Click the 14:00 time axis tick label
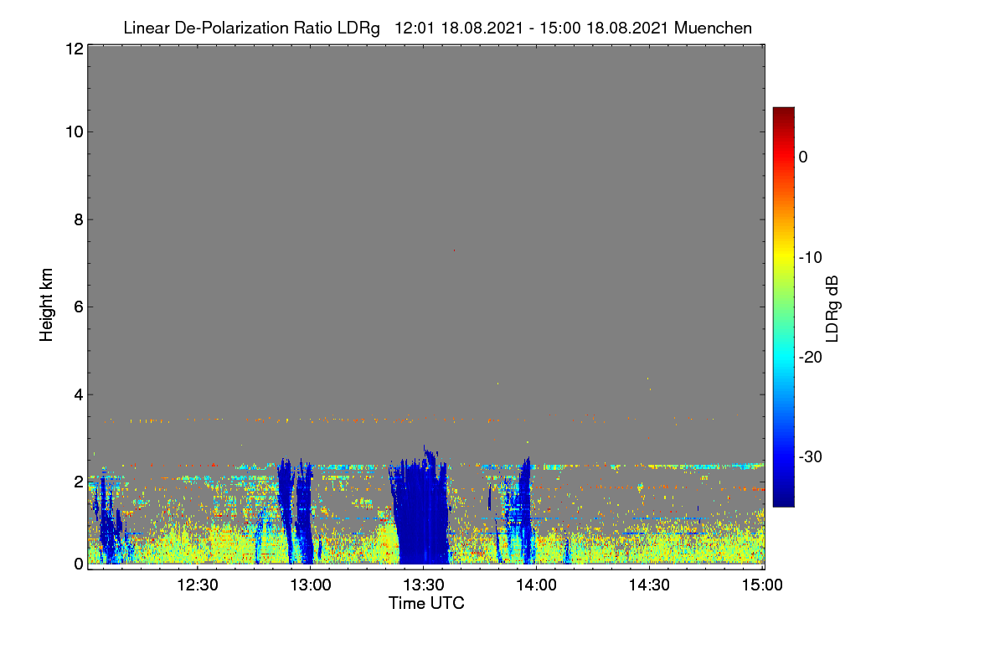Screen dimensions: 1005x670 [x=536, y=585]
